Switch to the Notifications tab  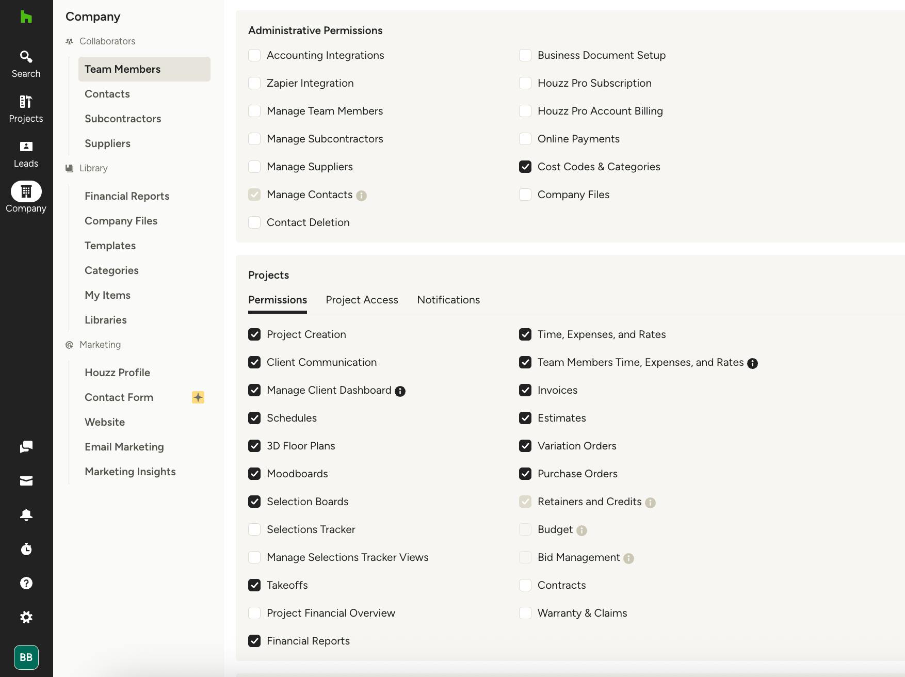[448, 300]
